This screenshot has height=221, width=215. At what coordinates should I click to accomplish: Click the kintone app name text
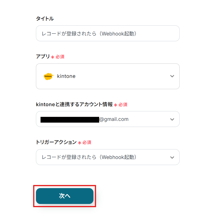tap(66, 76)
